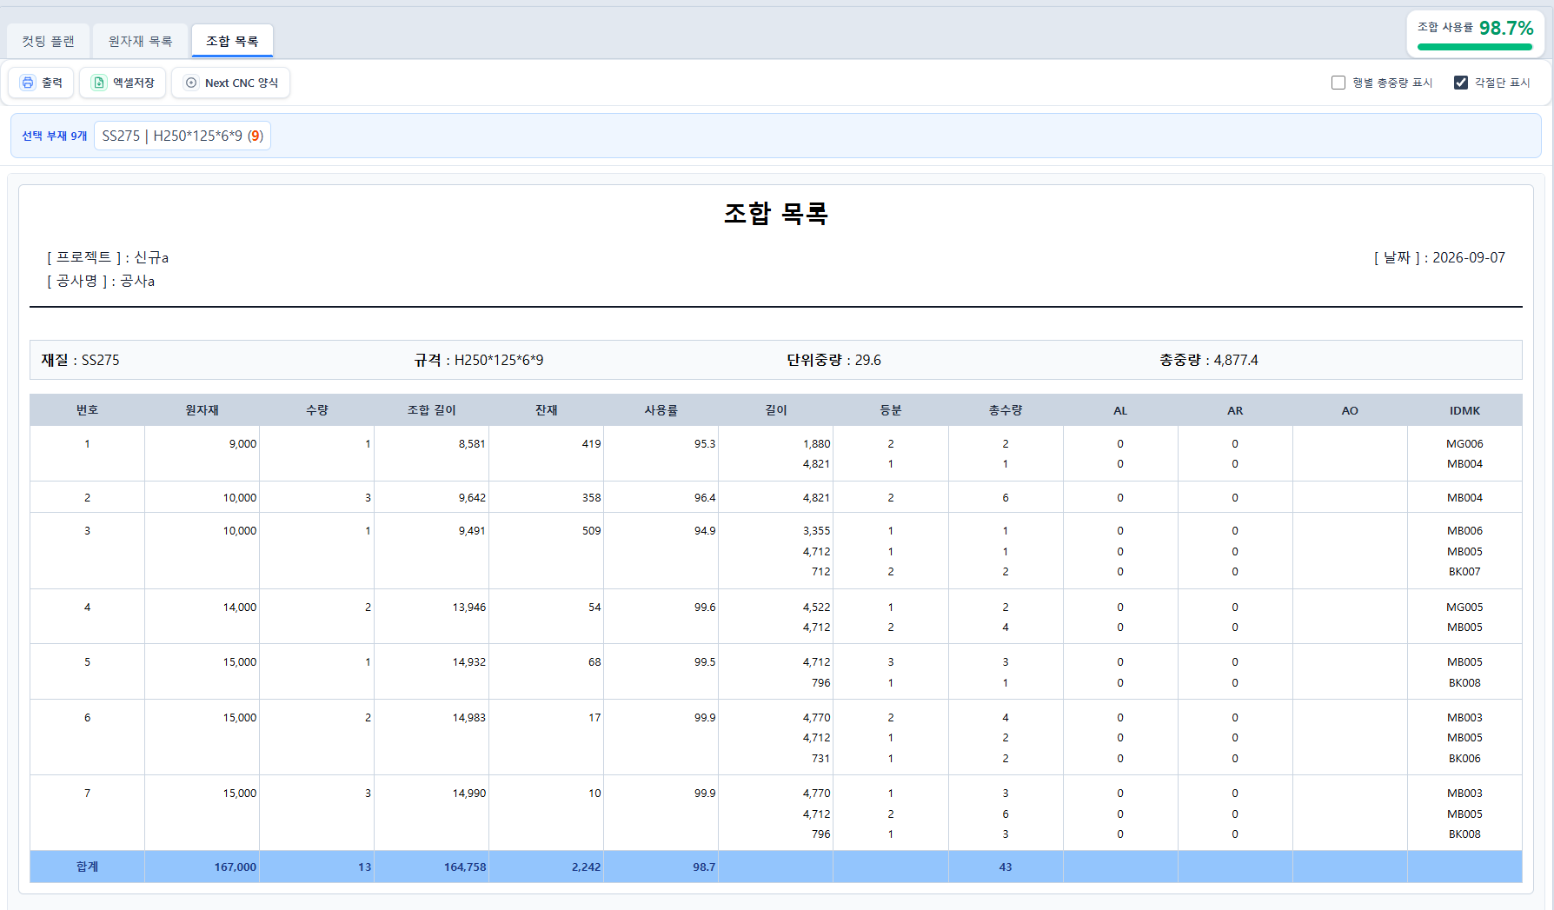Click combination length 14,932

point(469,661)
